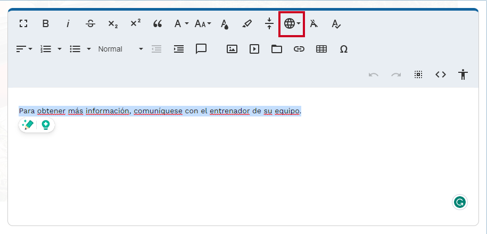Click the word "comuníquese" in the text

(158, 111)
